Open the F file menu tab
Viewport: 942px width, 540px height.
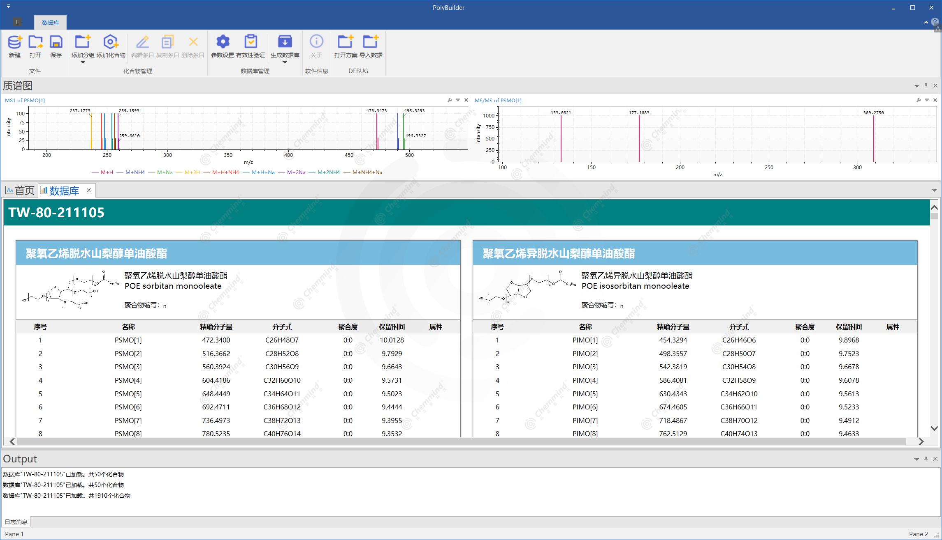click(x=17, y=22)
